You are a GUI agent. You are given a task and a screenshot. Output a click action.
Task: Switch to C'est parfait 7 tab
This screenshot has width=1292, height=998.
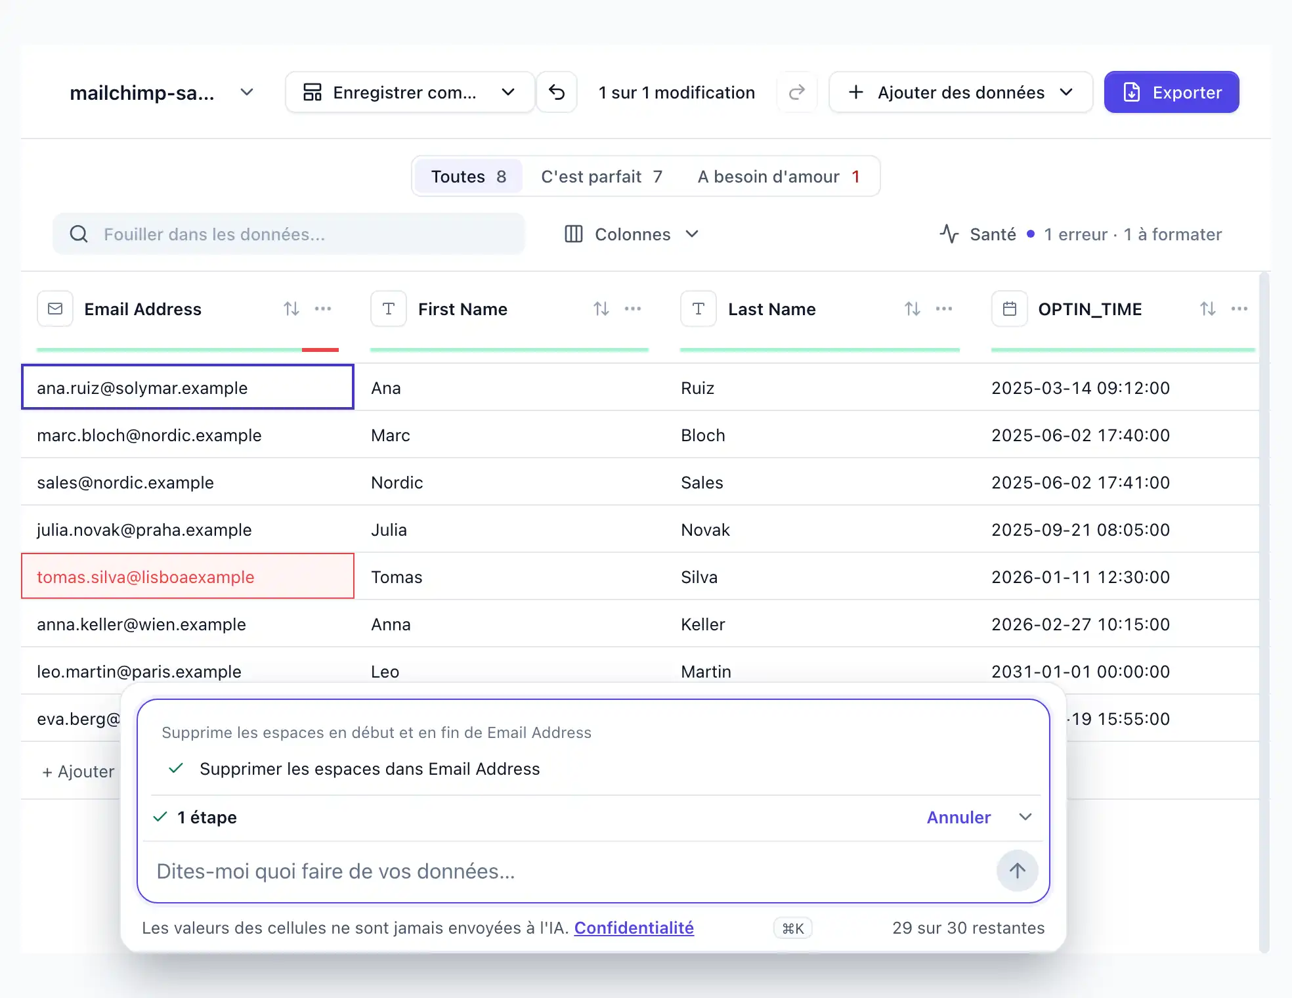pos(601,177)
